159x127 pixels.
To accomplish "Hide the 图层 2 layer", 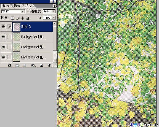I will coord(3,27).
